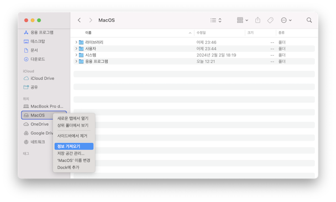Choose 새로운 탭에서 열기 menu item
The height and width of the screenshot is (202, 336).
coord(73,118)
